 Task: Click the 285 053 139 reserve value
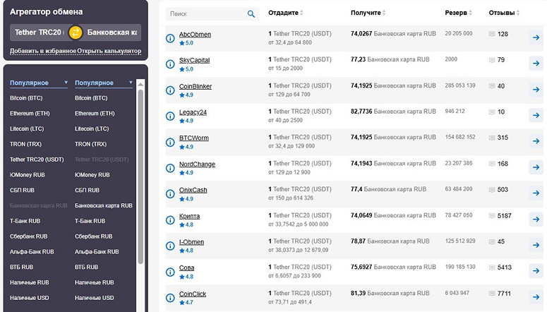tap(460, 85)
